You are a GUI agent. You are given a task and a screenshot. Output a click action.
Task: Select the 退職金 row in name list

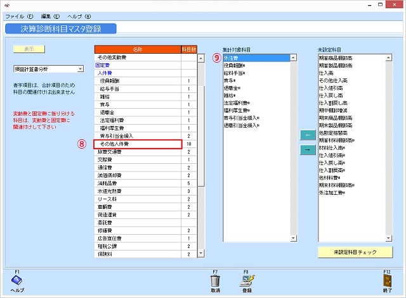pyautogui.click(x=146, y=113)
